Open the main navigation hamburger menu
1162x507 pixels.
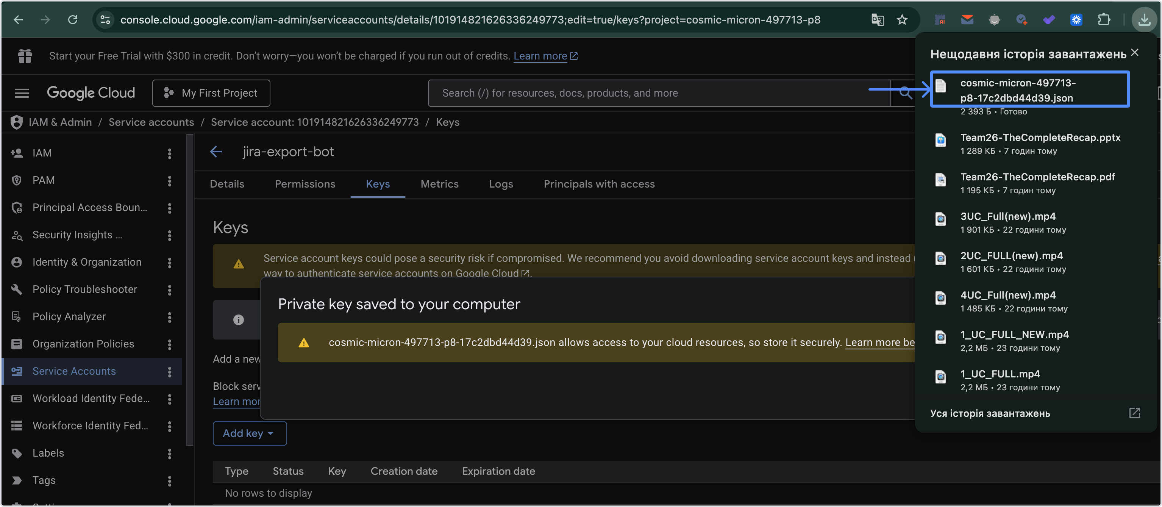pos(22,93)
